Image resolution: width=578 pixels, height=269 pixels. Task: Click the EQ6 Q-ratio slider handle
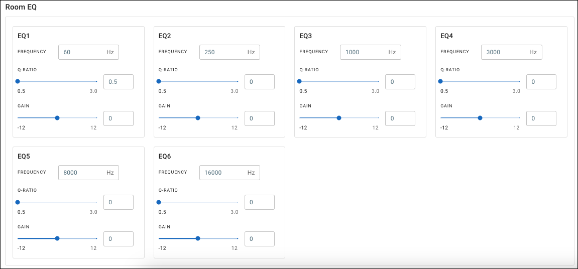[x=159, y=202]
